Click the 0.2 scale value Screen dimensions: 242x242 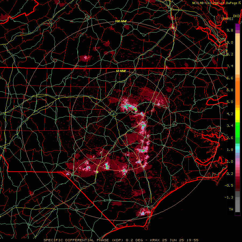pyautogui.click(x=230, y=174)
